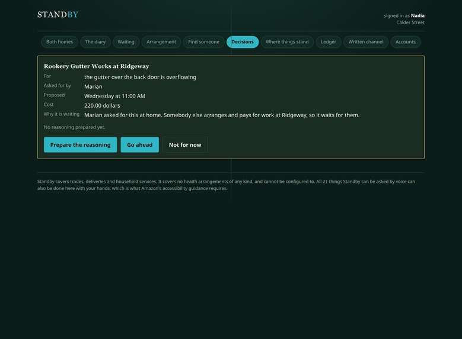Click the footer text about Standby coverage
This screenshot has height=339, width=462.
click(x=226, y=185)
